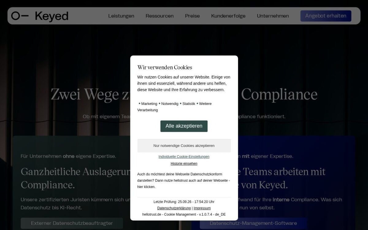Image resolution: width=368 pixels, height=230 pixels.
Task: Click the Keyed logo in the header
Action: pyautogui.click(x=40, y=16)
